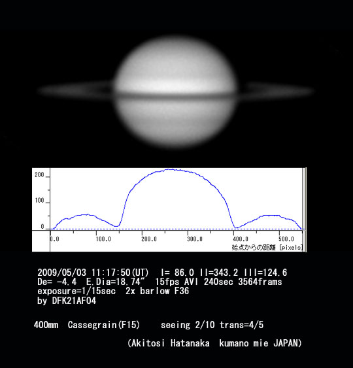Viewport: 353px width, 368px height.
Task: Click the camera name DFK21AF04
Action: tap(74, 301)
